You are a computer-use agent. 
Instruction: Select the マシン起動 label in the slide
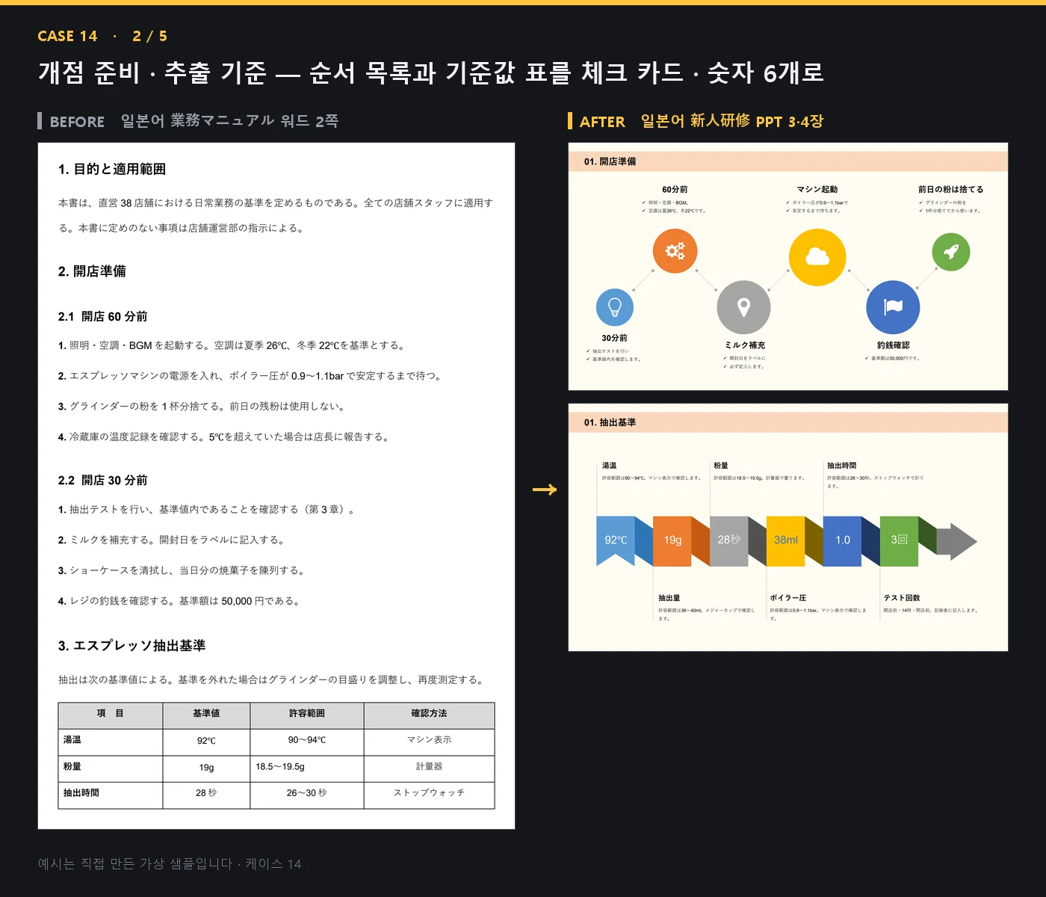point(817,190)
